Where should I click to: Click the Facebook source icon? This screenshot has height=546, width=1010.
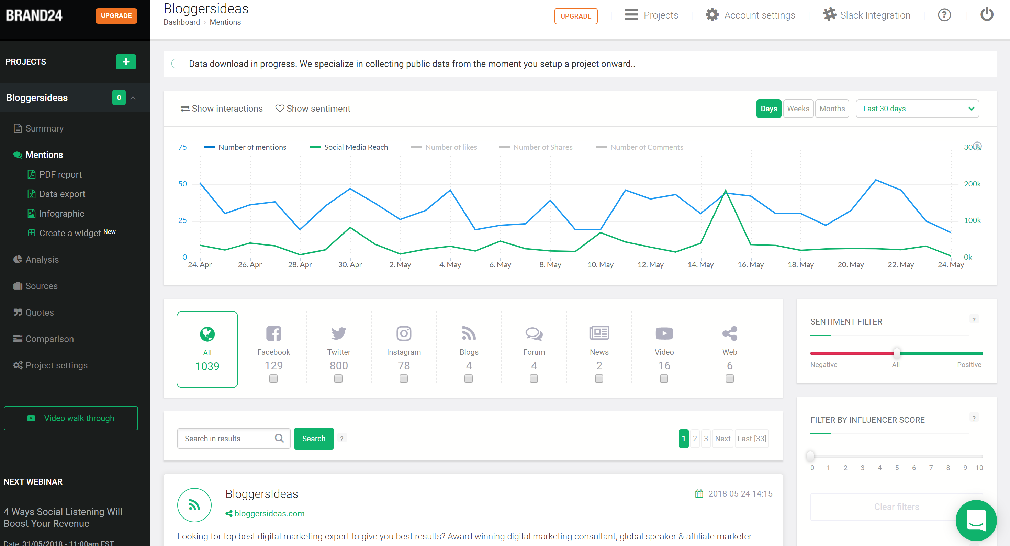273,333
